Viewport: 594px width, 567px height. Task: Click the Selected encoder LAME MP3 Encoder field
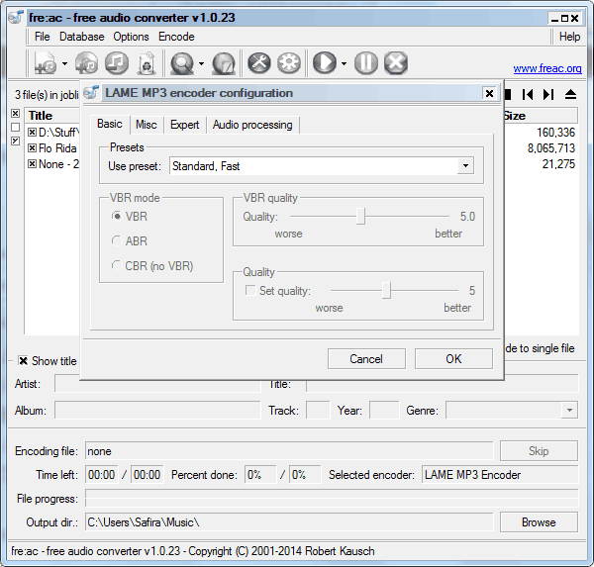[500, 475]
